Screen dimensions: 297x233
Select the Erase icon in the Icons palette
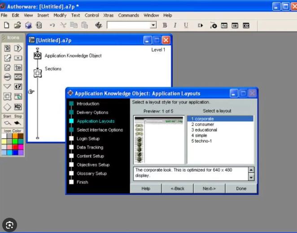(7, 68)
